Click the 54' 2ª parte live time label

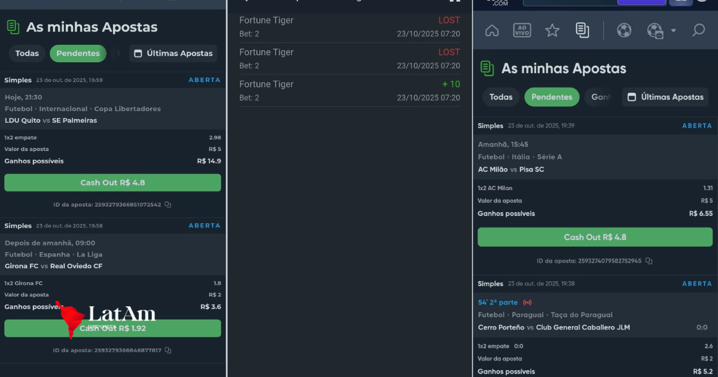tap(498, 302)
